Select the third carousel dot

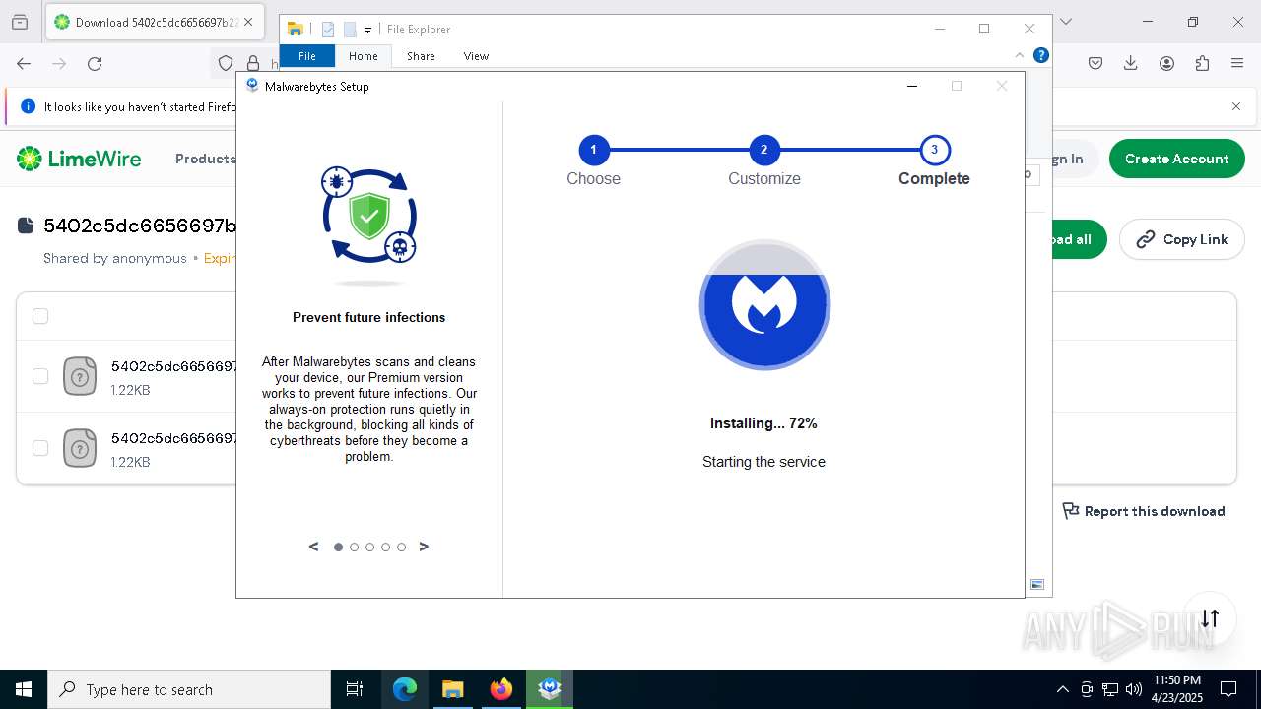369,547
